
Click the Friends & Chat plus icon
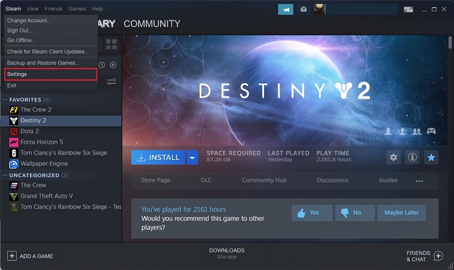438,256
